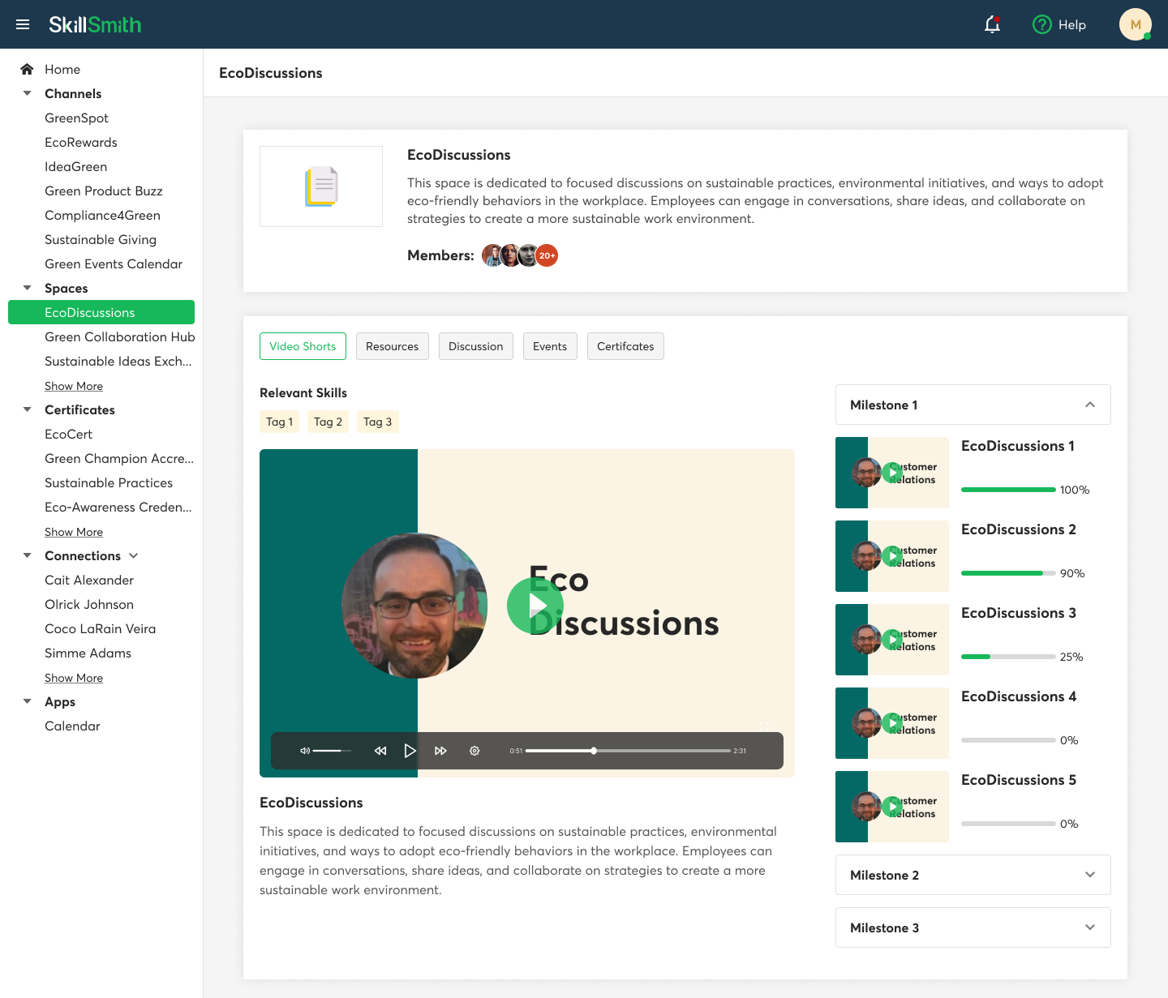The width and height of the screenshot is (1168, 998).
Task: Open the Calendar app
Action: pos(72,726)
